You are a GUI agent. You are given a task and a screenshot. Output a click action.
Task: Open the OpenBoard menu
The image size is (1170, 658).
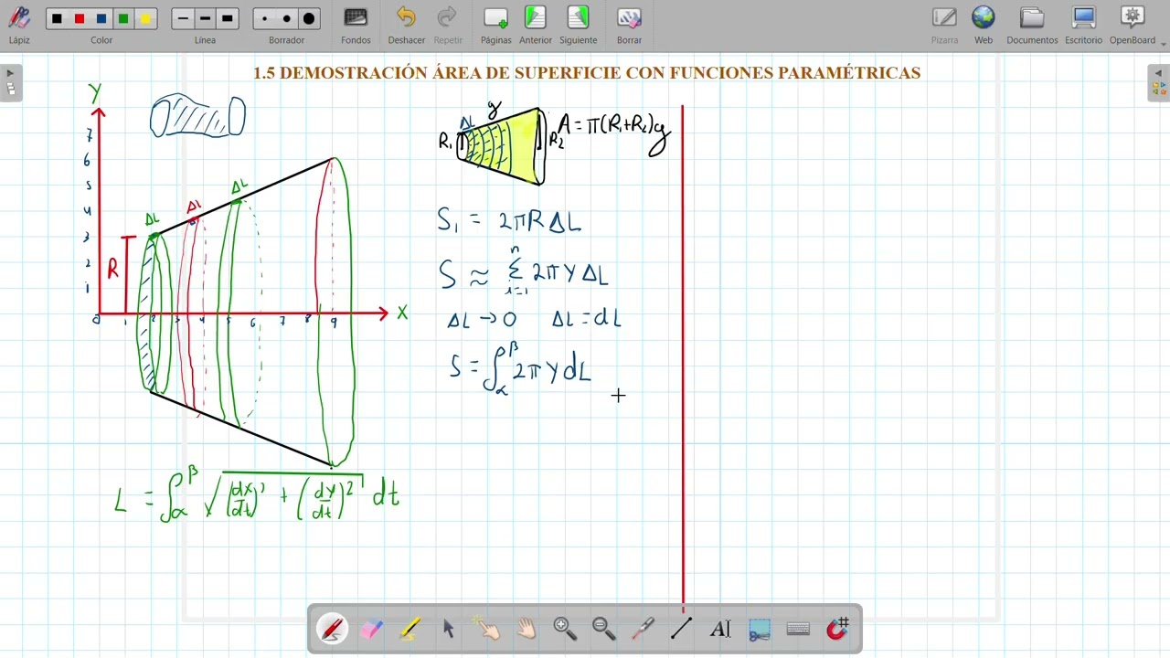[1133, 25]
